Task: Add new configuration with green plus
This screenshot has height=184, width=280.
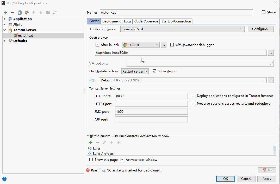Action: 6,13
